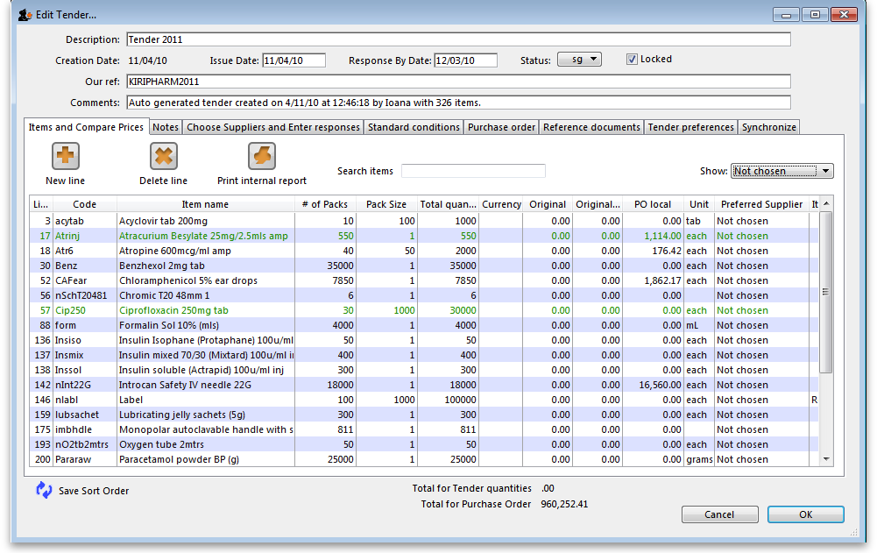877x553 pixels.
Task: Open the Purchase order tab
Action: [501, 127]
